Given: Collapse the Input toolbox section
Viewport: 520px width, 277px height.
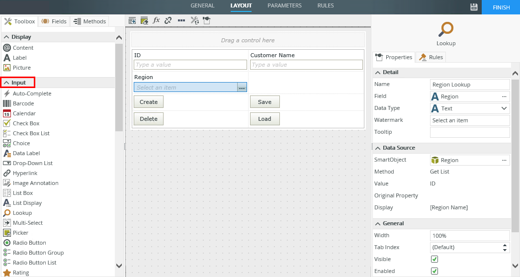Looking at the screenshot, I should 7,83.
